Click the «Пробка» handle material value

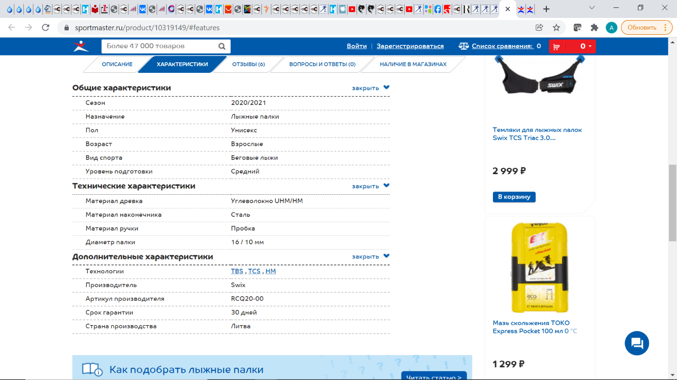243,229
